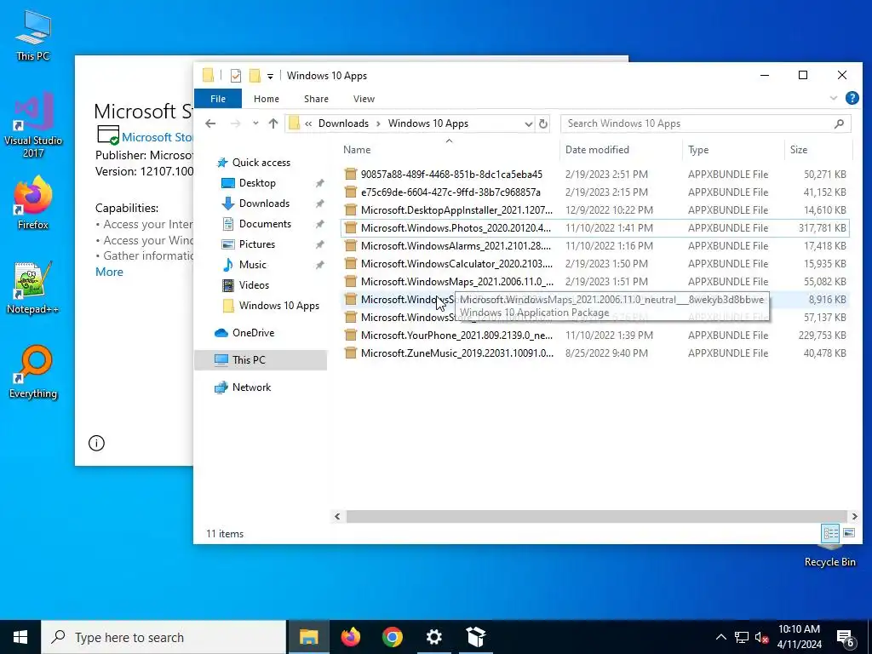872x654 pixels.
Task: Select This PC in the navigation pane
Action: tap(261, 360)
